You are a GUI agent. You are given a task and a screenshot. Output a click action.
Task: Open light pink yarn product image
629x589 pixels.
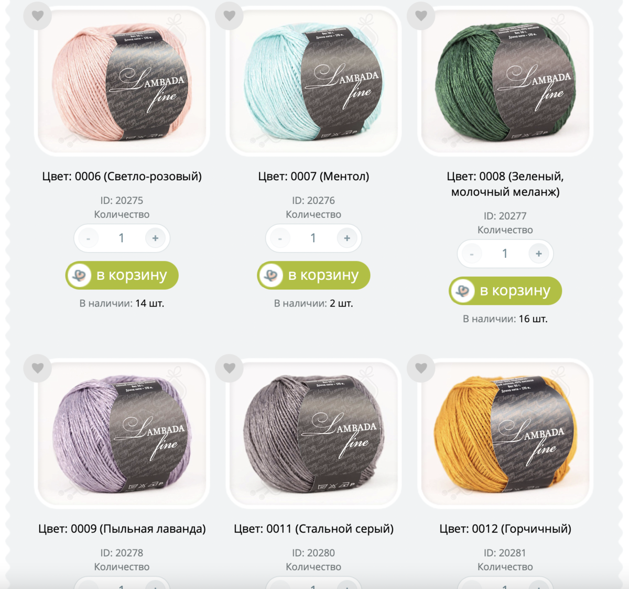[122, 81]
